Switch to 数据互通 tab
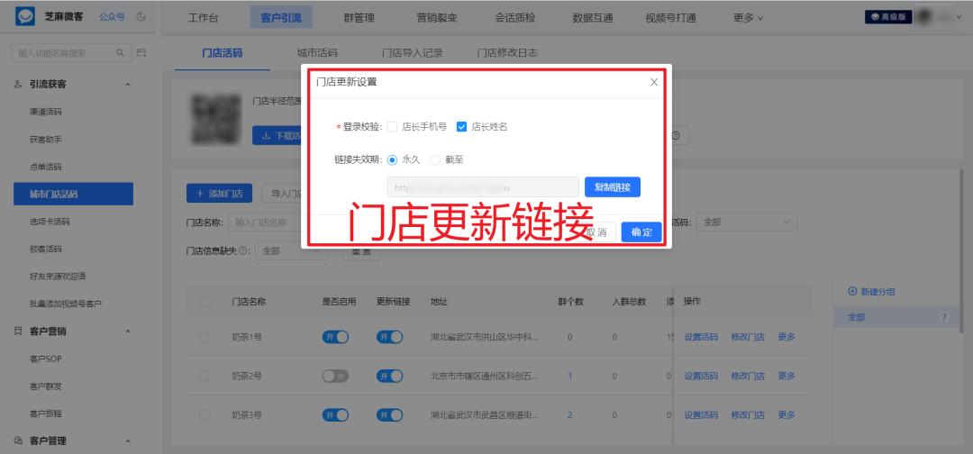Screen dimensions: 973x454 [593, 18]
